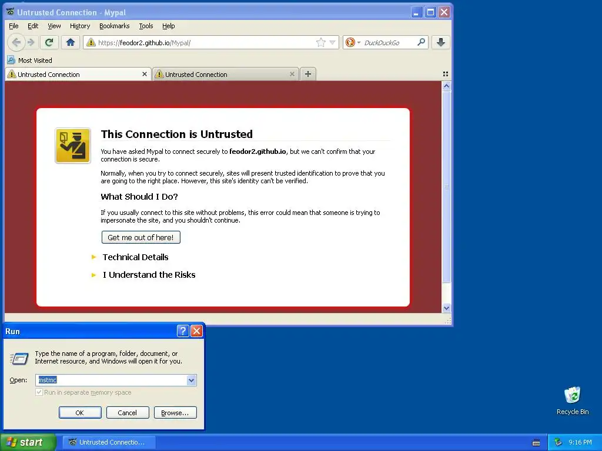Open the URL history dropdown arrow

click(333, 42)
